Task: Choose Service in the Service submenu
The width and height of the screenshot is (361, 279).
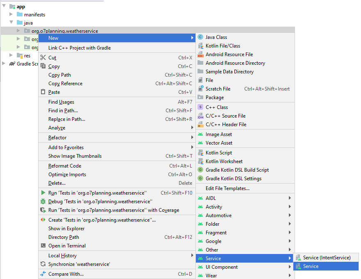Action: pos(326,266)
